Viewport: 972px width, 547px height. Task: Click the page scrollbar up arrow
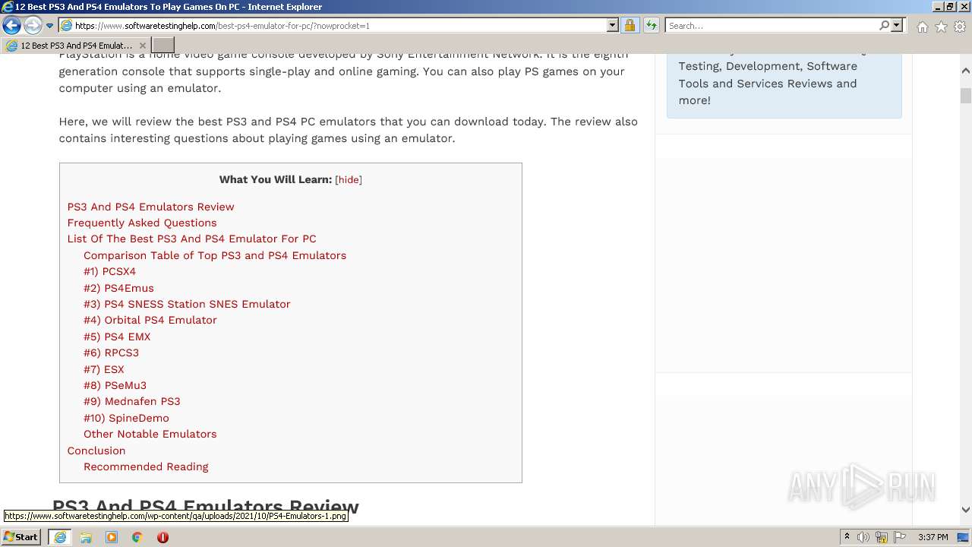click(x=965, y=71)
